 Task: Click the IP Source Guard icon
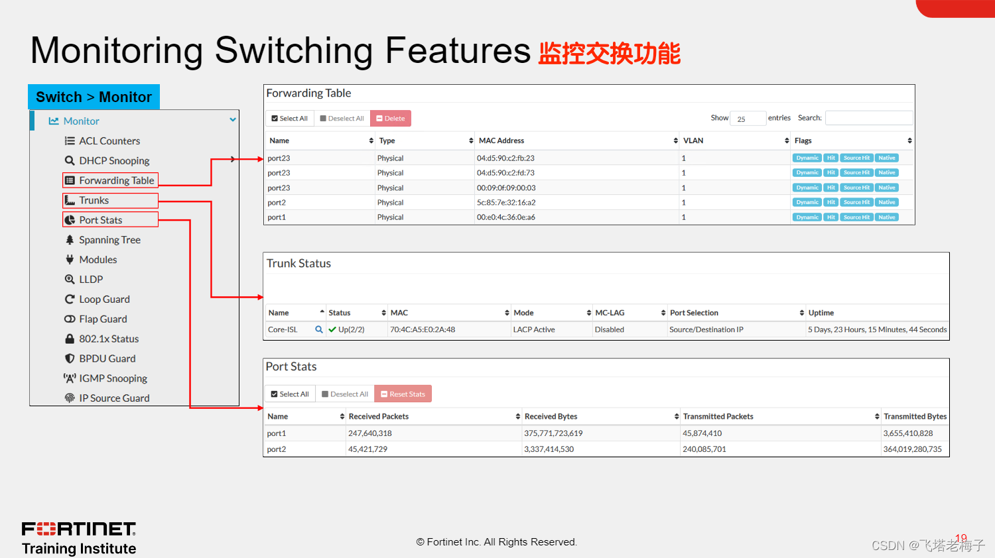pyautogui.click(x=70, y=398)
